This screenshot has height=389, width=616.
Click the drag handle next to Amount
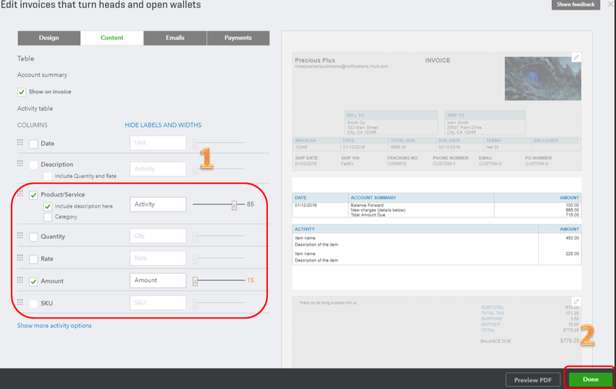(20, 280)
